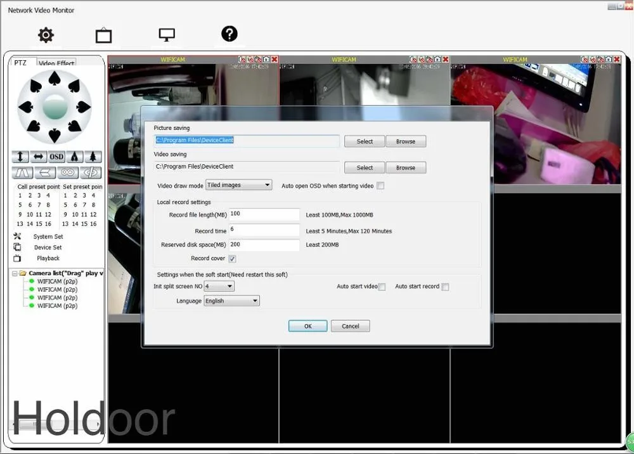The height and width of the screenshot is (454, 634).
Task: Open Device Set in the left panel
Action: click(x=48, y=247)
